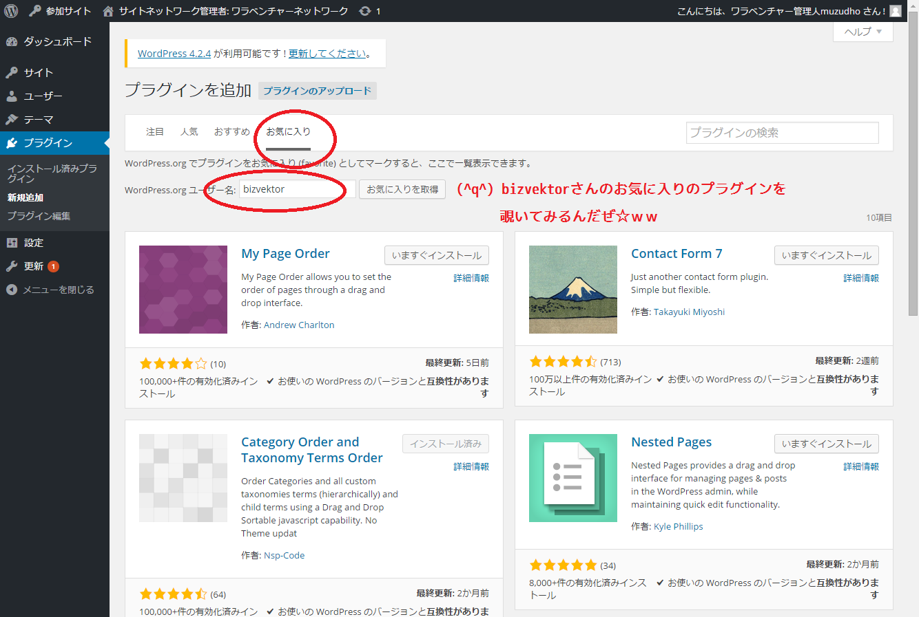
Task: Click Nested Pages five-star rating
Action: [563, 565]
